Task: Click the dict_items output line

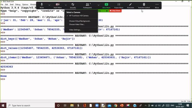Action: click(x=76, y=57)
